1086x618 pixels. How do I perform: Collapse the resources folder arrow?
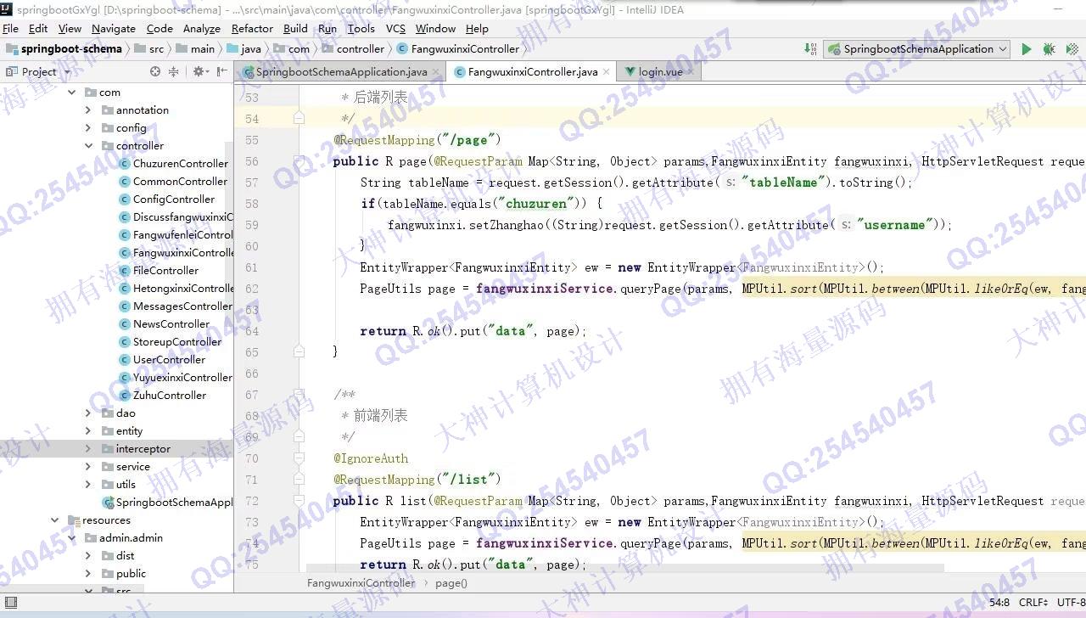pyautogui.click(x=54, y=520)
